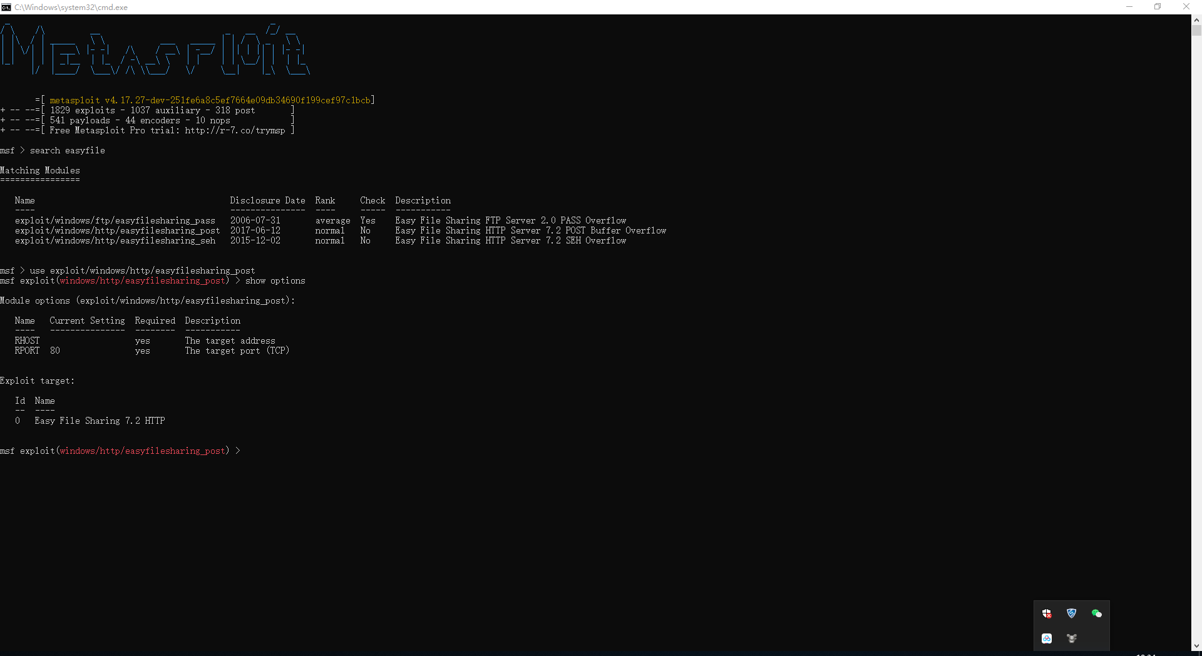Click the 'Module options' heading line
This screenshot has height=656, width=1202.
pyautogui.click(x=148, y=300)
